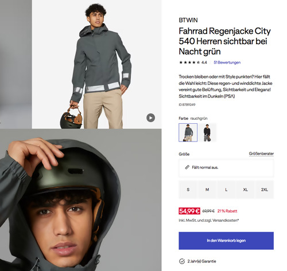Choose size L
This screenshot has width=287, height=271.
[226, 190]
